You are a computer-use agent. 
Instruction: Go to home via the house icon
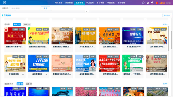point(144,3)
